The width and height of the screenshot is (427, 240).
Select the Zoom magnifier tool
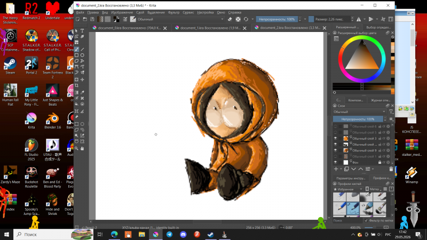76,149
